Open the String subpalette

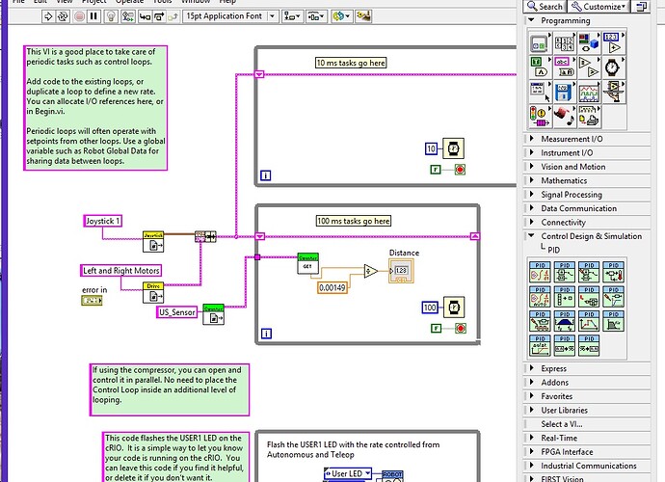(x=564, y=67)
